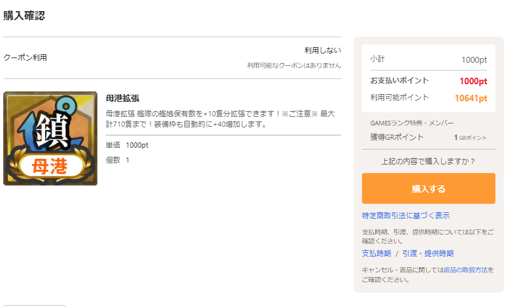Screen dimensions: 515x307
Task: Click the GAMESランク特典・メンバー label
Action: click(x=412, y=123)
